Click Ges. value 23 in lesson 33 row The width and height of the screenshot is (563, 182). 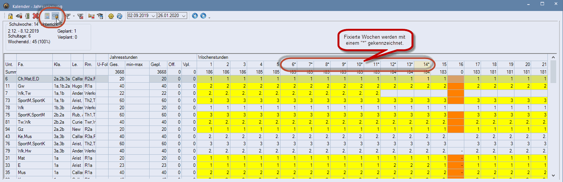(x=117, y=165)
